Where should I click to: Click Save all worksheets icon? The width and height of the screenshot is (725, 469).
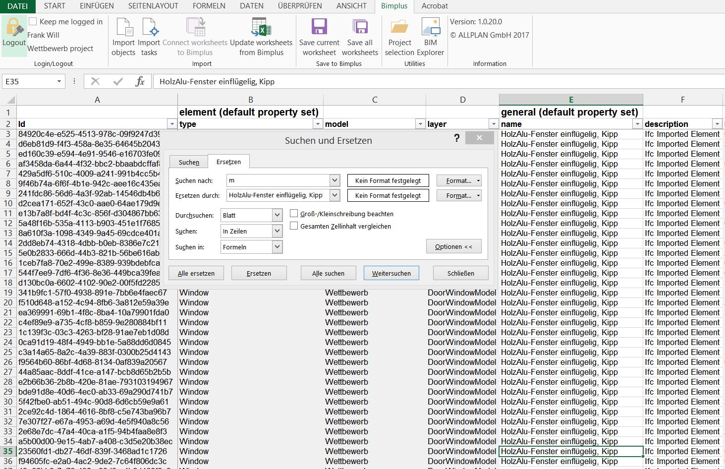(360, 27)
